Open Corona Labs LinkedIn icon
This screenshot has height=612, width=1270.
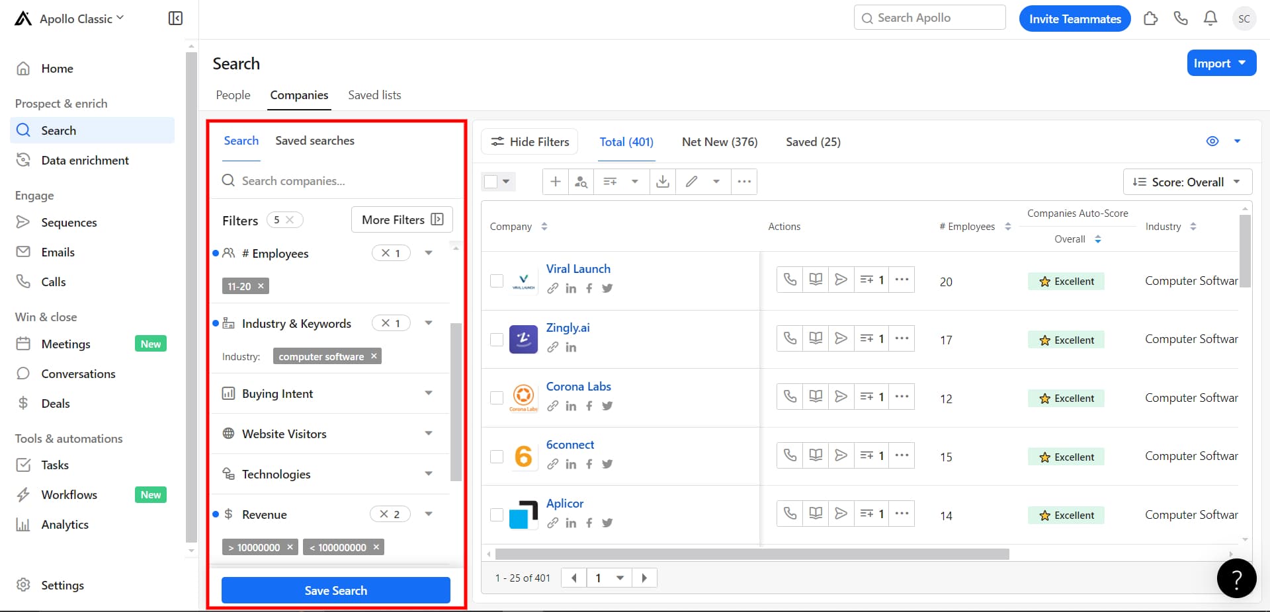point(571,406)
